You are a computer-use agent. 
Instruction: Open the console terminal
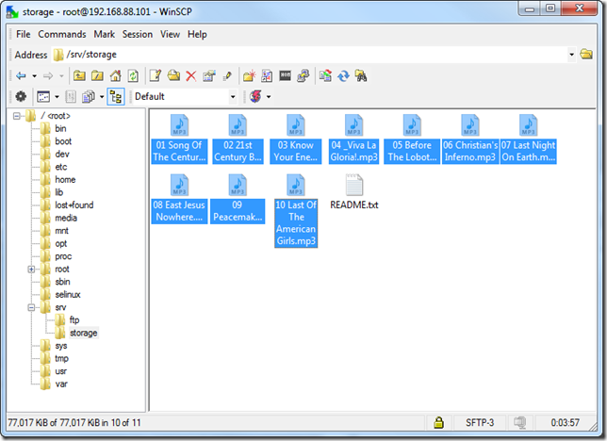pos(286,76)
